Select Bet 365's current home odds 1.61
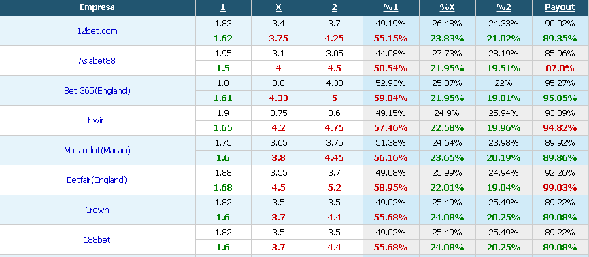This screenshot has width=589, height=257. click(223, 98)
